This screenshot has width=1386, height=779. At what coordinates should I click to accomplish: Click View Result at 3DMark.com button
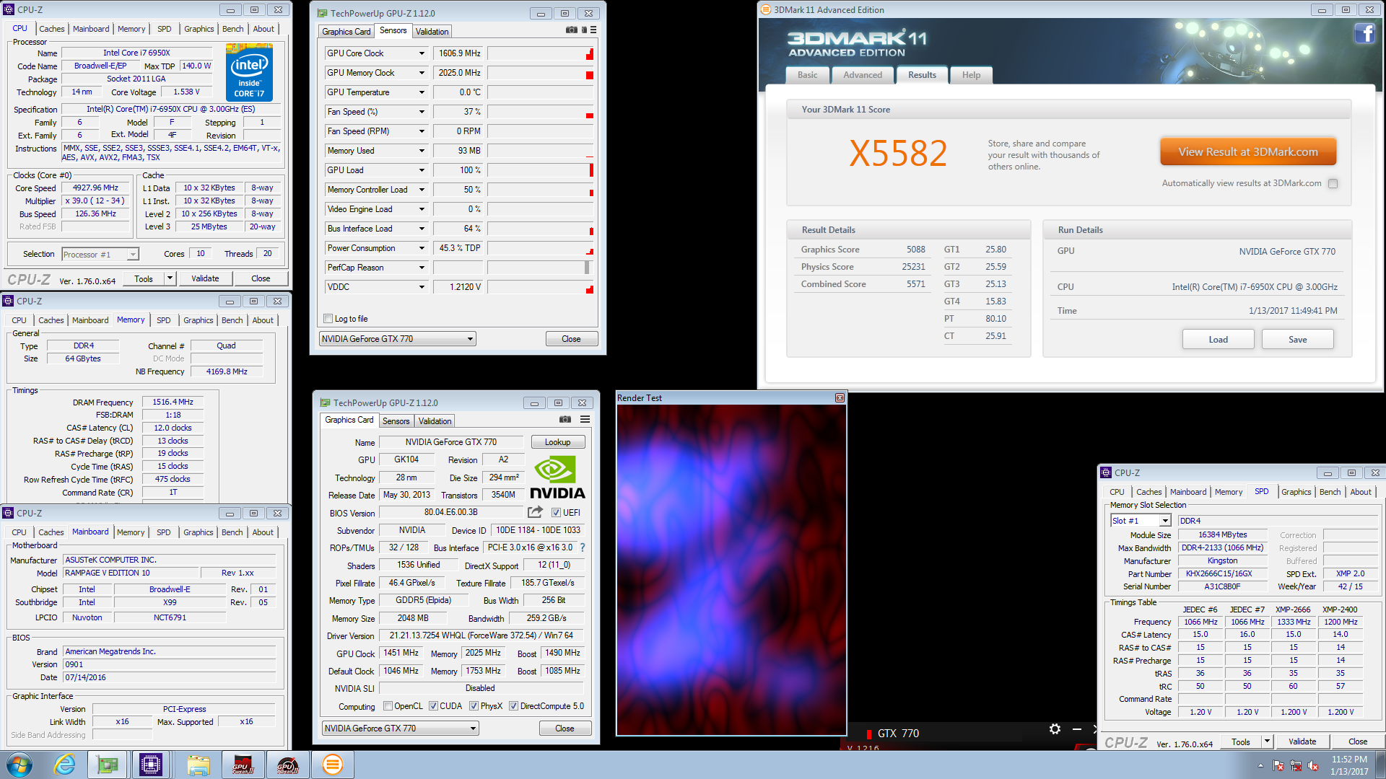1248,152
